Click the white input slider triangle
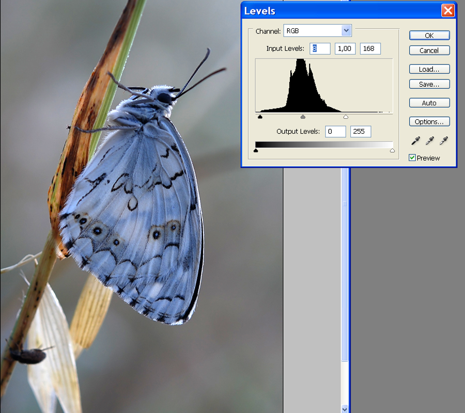465x413 pixels. [346, 117]
